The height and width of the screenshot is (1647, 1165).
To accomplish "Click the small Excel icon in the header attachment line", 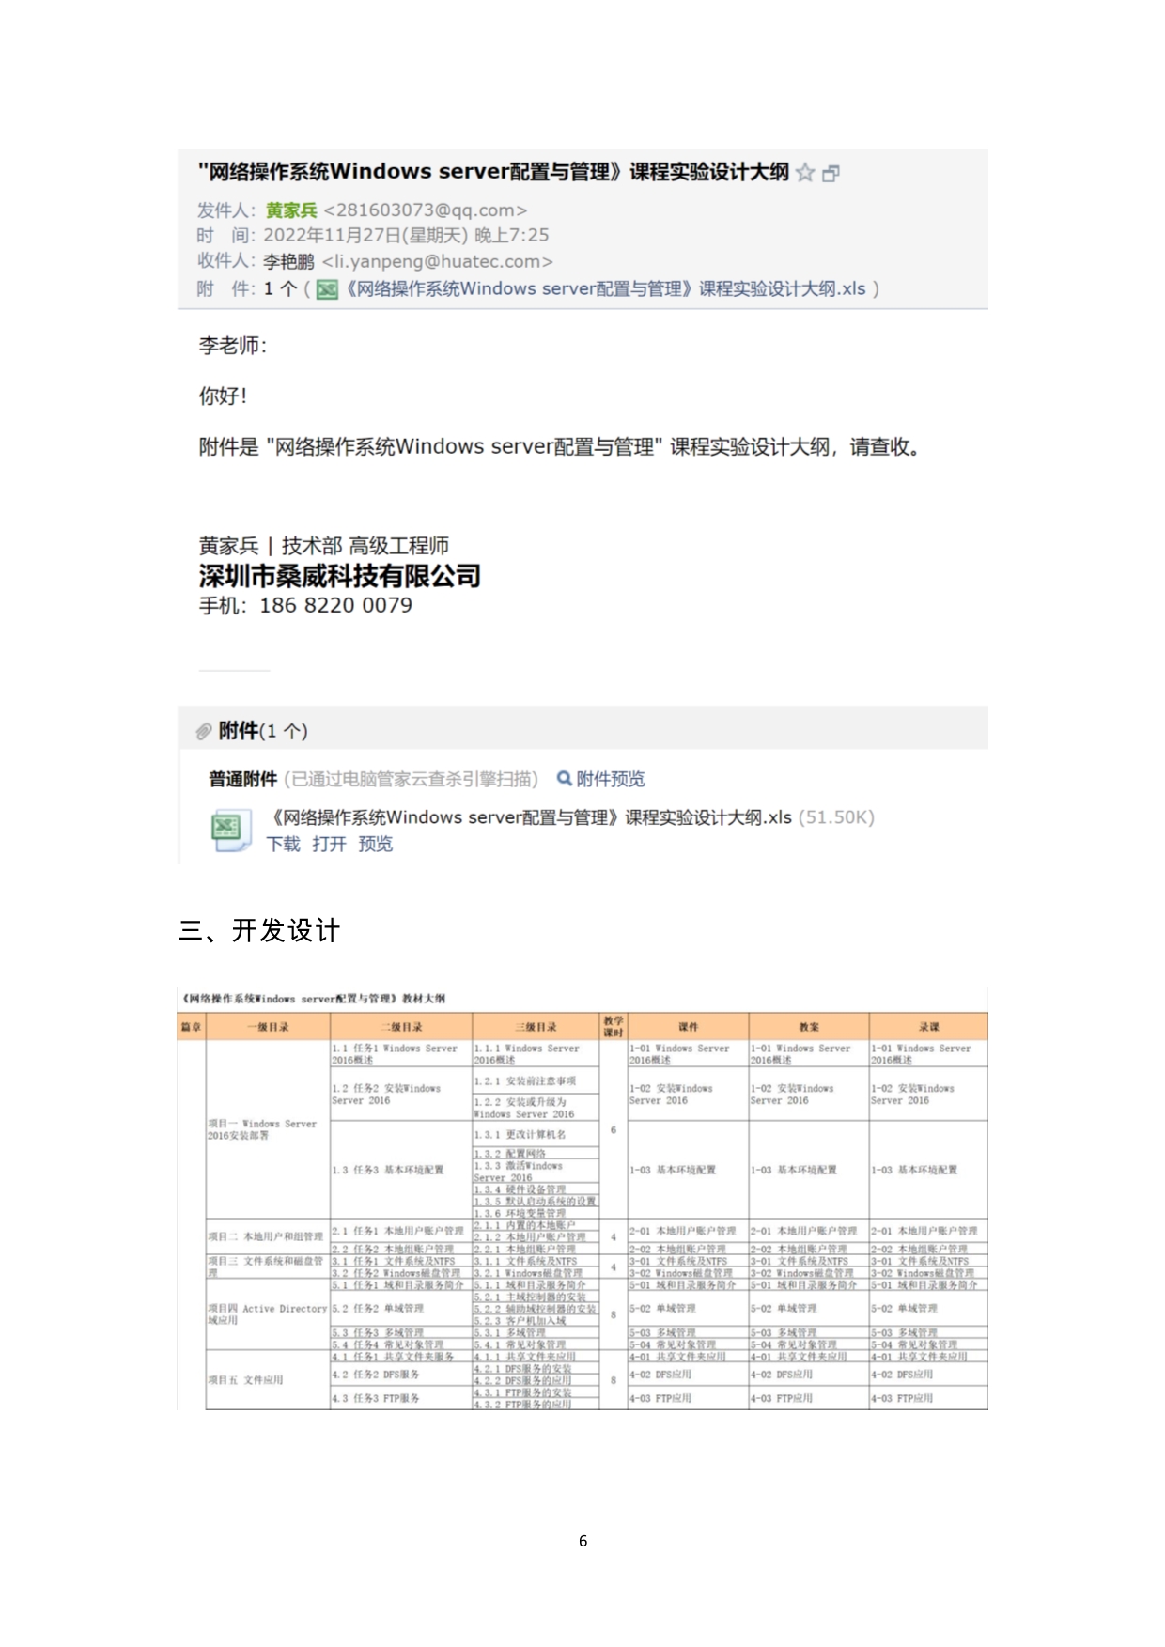I will click(327, 289).
